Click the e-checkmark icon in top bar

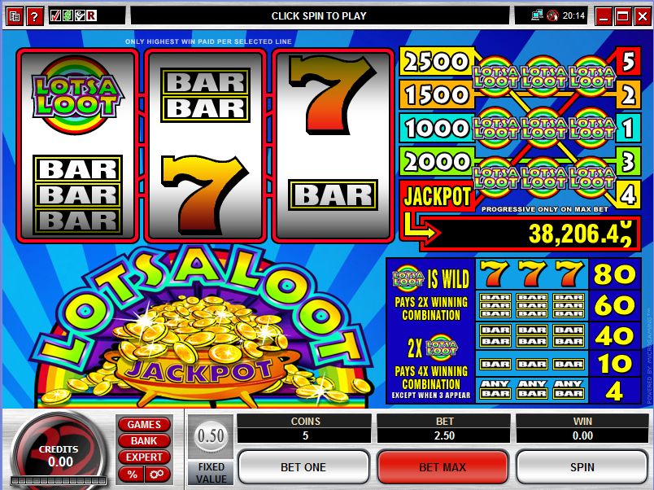pyautogui.click(x=79, y=16)
